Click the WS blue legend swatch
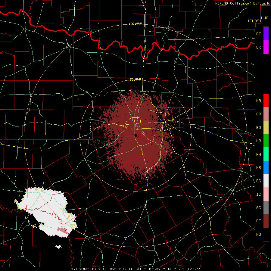The image size is (271, 271). [x=266, y=167]
